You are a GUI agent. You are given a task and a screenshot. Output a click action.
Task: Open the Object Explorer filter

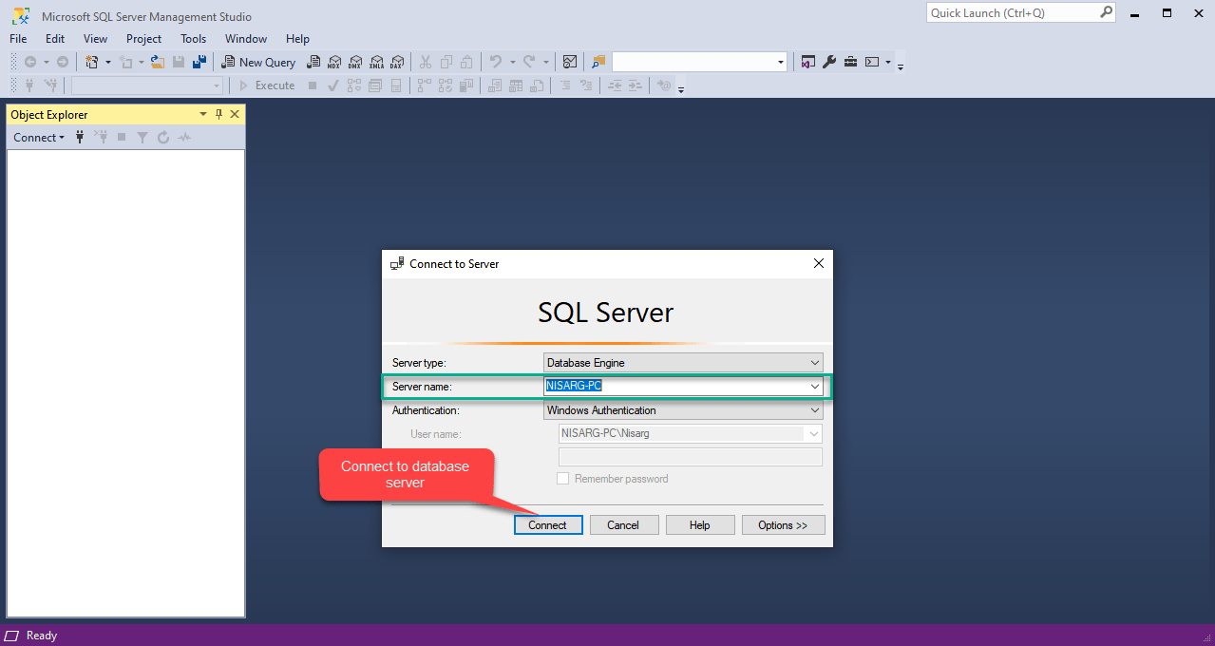[142, 137]
